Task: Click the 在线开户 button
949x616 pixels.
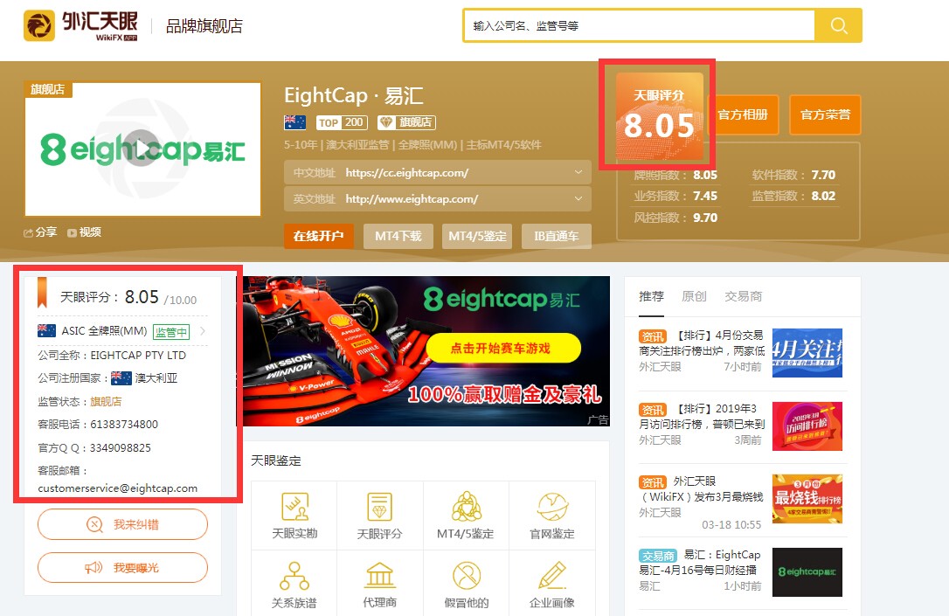Action: click(318, 236)
